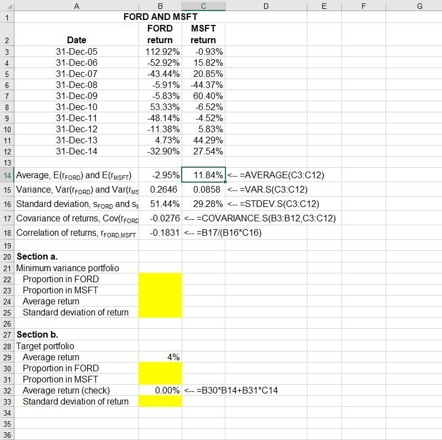Screen dimensions: 442x440
Task: Select column G header
Action: 414,6
